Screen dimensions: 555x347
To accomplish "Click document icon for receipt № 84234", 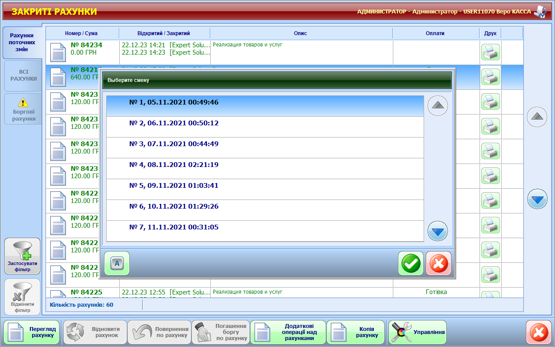I will click(58, 52).
